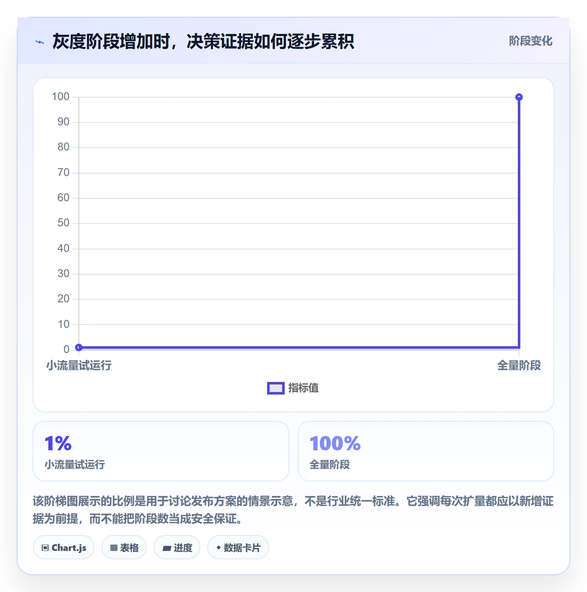Click the 指标值 legend color swatch

point(276,388)
